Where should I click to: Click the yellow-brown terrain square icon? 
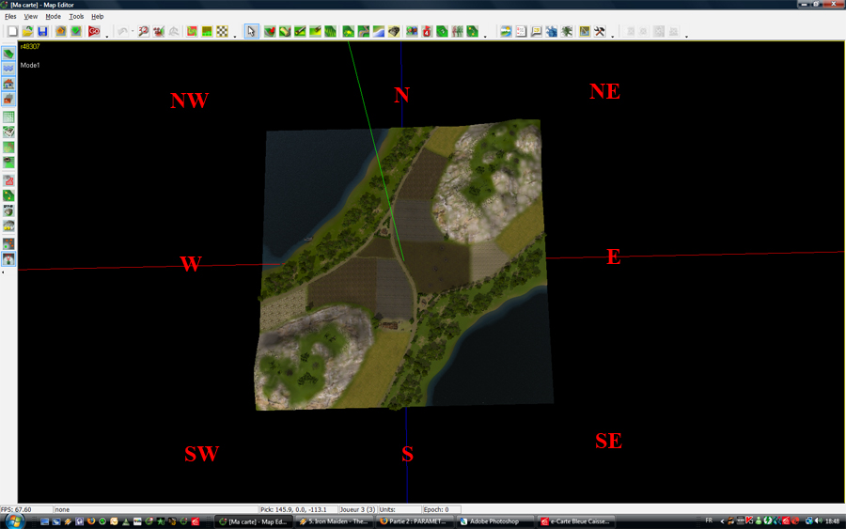pos(207,31)
